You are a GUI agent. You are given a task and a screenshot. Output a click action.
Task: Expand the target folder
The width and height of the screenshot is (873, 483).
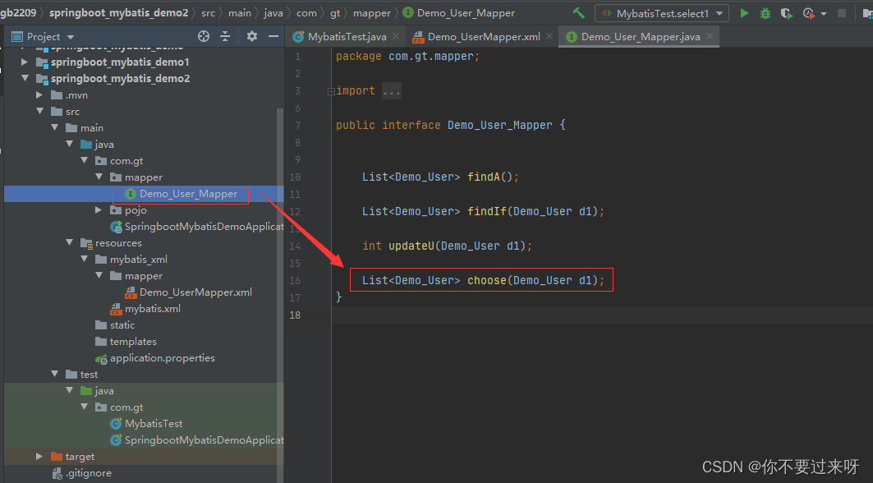(39, 456)
